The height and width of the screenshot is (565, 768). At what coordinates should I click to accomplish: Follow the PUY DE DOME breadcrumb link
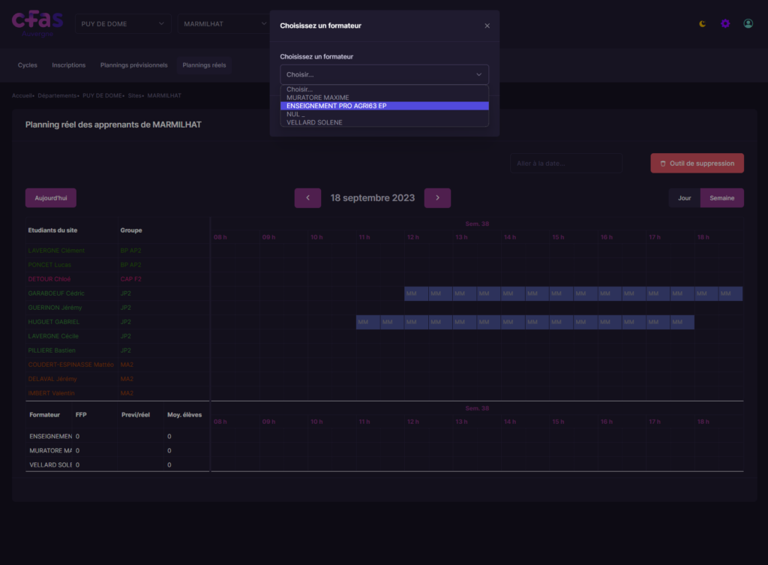point(102,95)
